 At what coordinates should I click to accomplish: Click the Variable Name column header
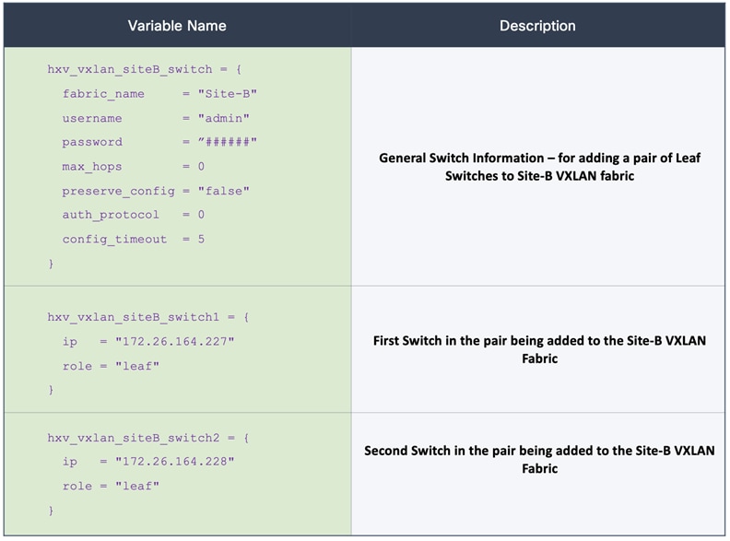[x=177, y=26]
